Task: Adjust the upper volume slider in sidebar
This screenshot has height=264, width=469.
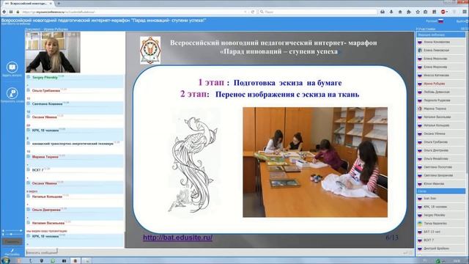Action: 12,230
